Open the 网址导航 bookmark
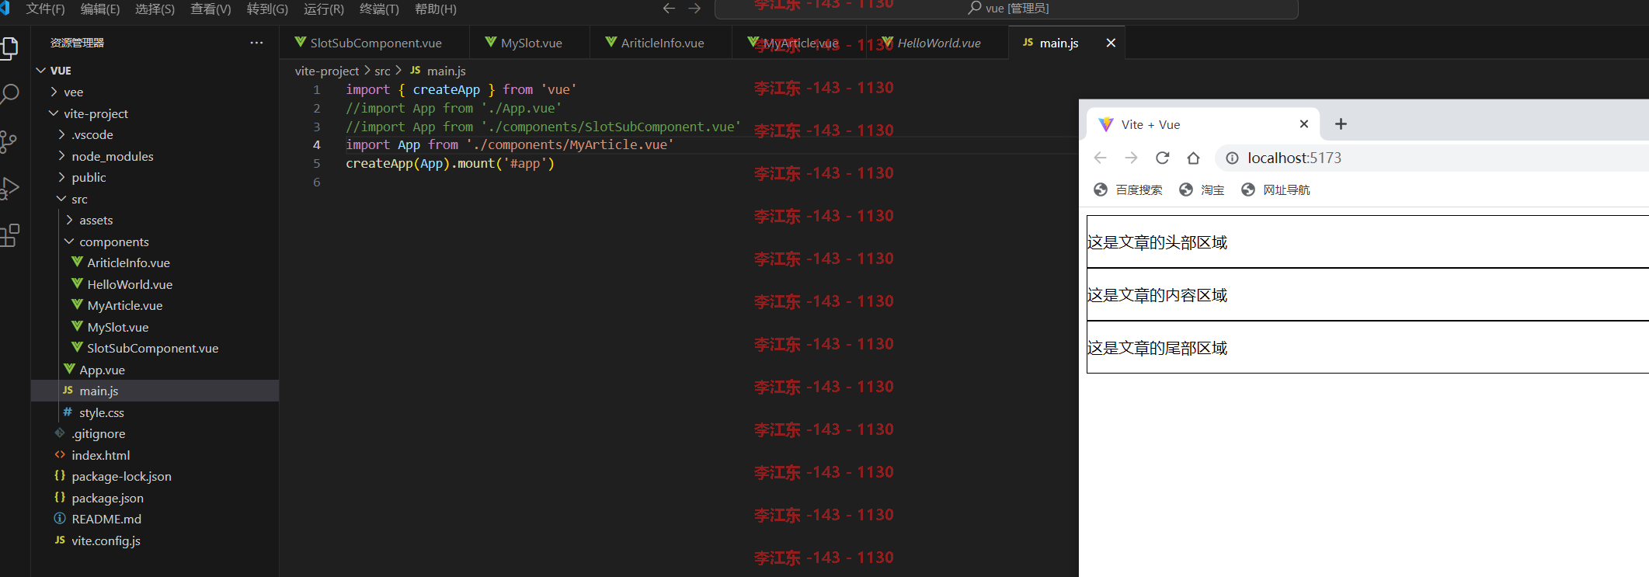The image size is (1649, 577). tap(1275, 190)
